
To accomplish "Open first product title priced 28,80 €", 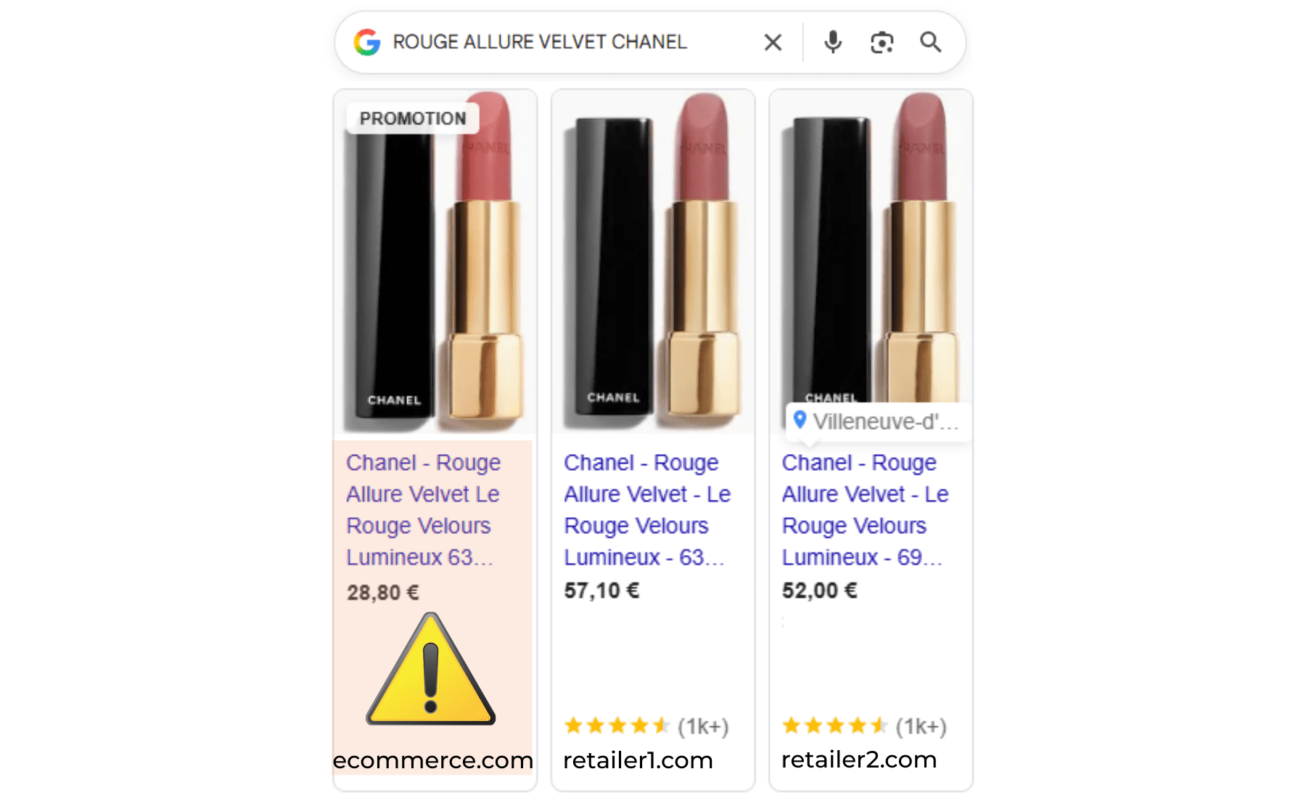I will [423, 509].
